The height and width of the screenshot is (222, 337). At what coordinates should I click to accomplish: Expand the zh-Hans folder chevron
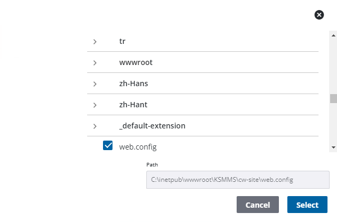pyautogui.click(x=95, y=84)
